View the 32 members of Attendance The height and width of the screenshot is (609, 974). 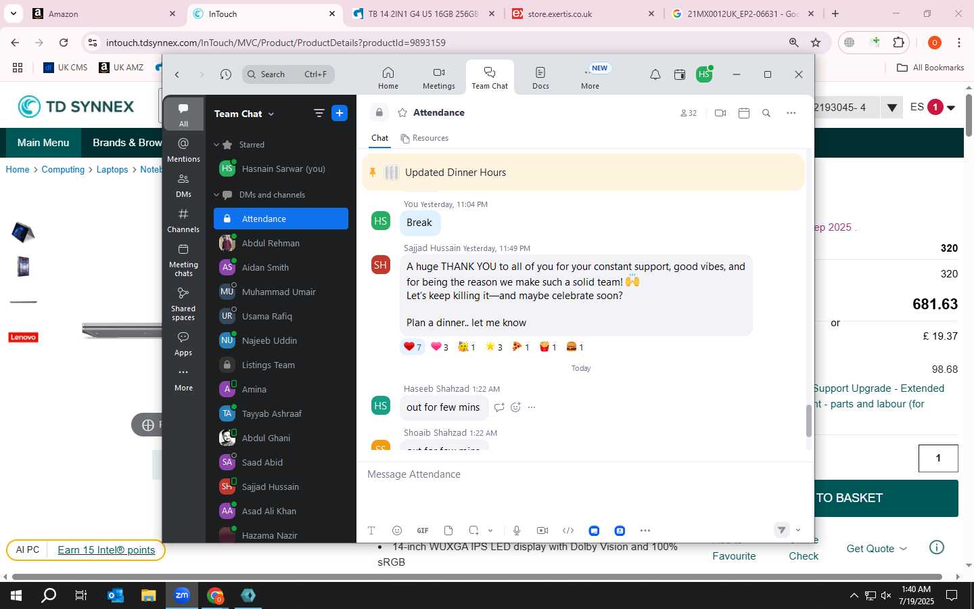(x=689, y=113)
